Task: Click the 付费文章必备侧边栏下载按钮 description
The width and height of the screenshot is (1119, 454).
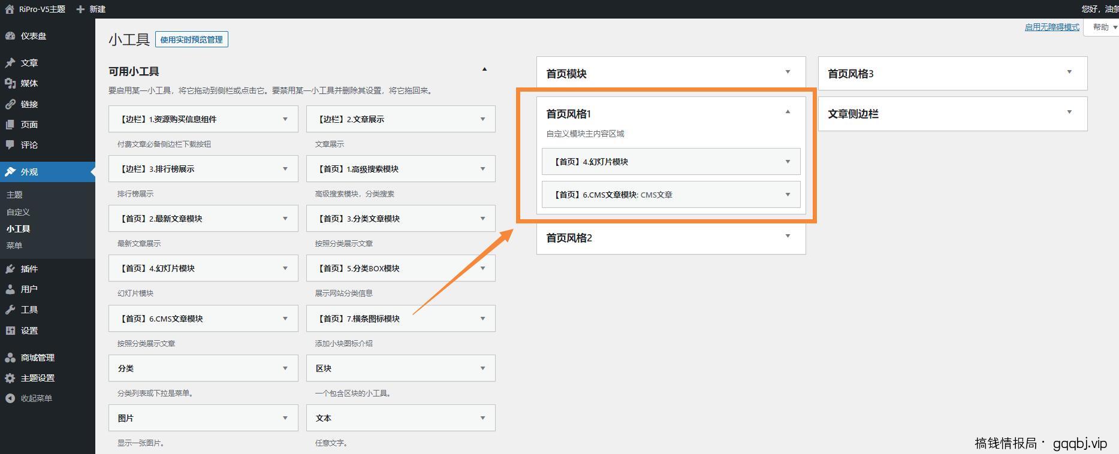Action: (x=164, y=144)
